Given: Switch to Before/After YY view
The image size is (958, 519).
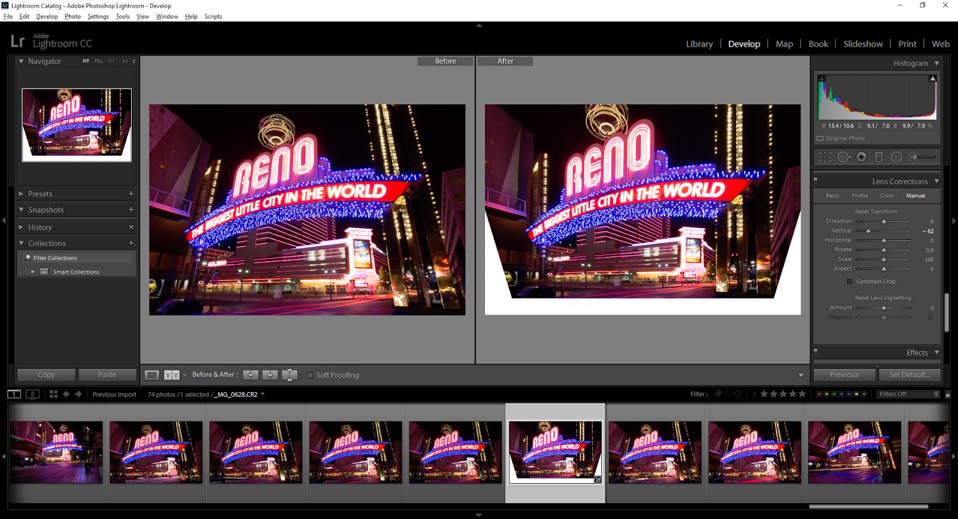Looking at the screenshot, I should (x=172, y=375).
